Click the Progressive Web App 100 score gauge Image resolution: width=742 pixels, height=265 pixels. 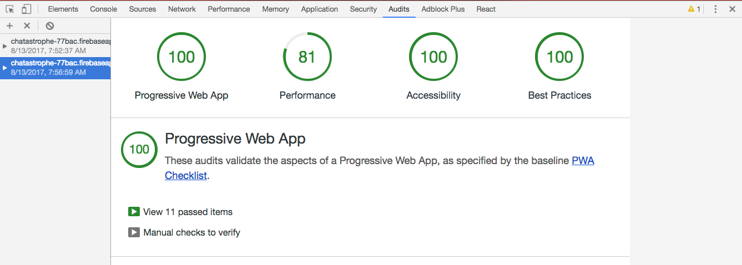point(181,57)
